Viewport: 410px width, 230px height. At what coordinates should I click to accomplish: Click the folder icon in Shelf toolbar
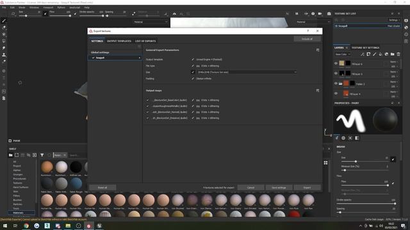(x=10, y=155)
